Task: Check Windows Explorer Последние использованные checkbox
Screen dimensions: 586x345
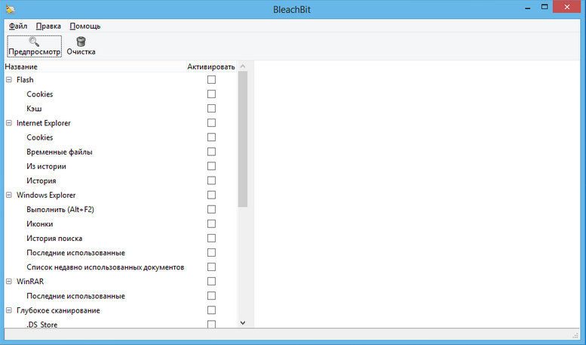Action: [211, 253]
